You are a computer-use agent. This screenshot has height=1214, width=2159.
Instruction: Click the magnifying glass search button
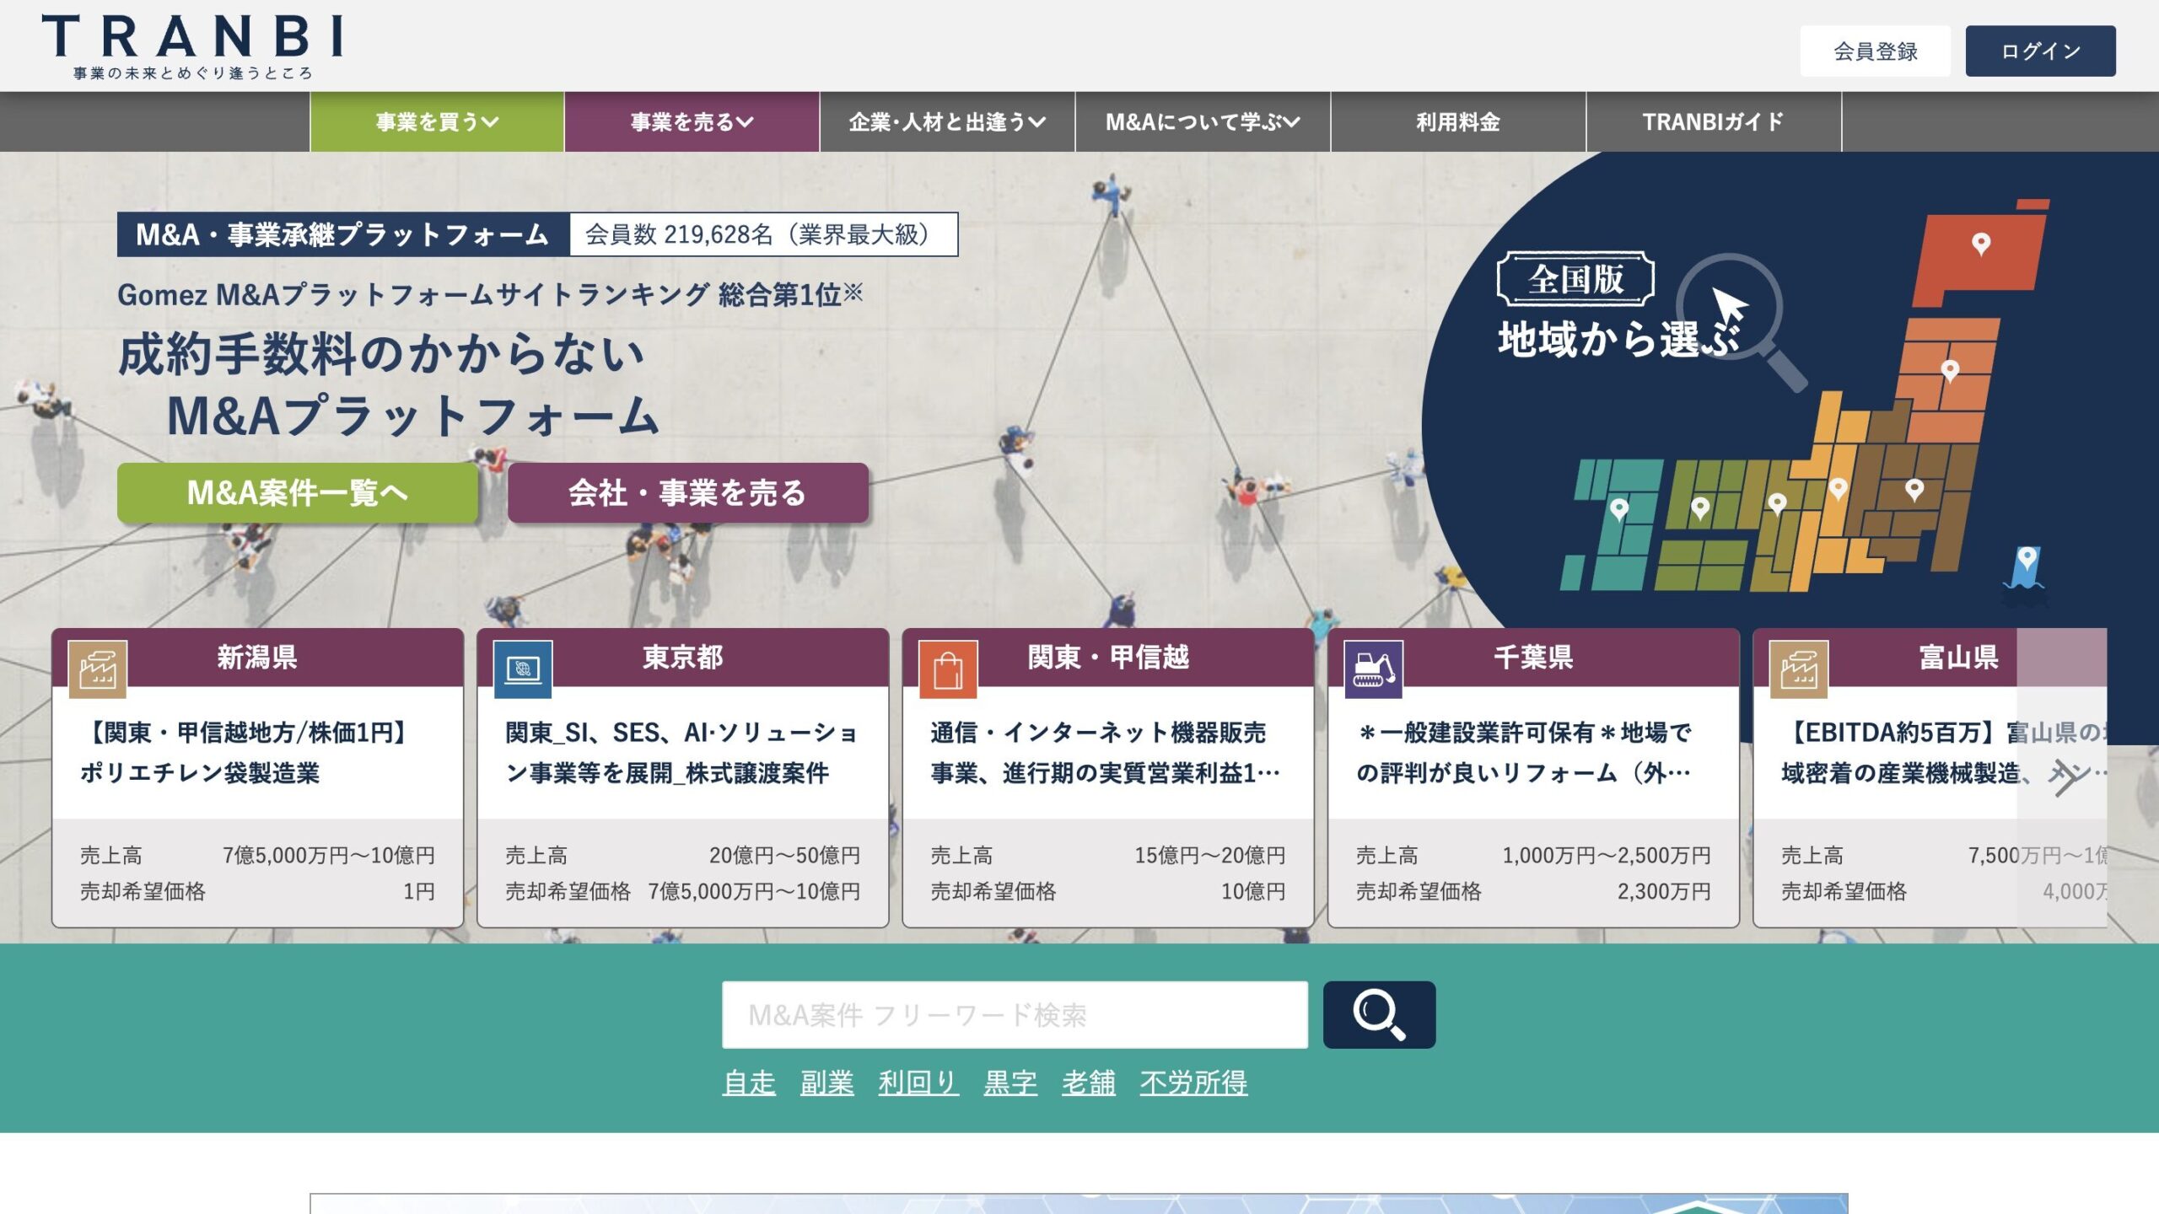(x=1380, y=1014)
